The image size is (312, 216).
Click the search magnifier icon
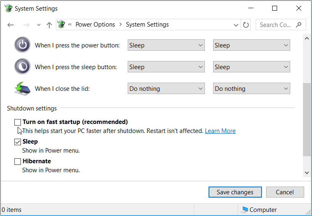[x=298, y=25]
